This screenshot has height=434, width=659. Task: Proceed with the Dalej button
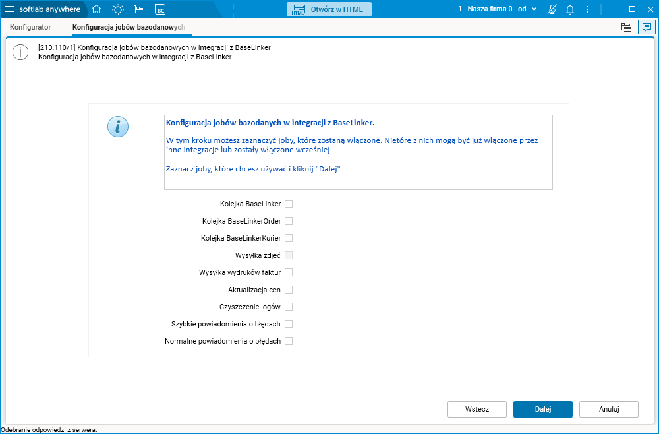(x=543, y=409)
